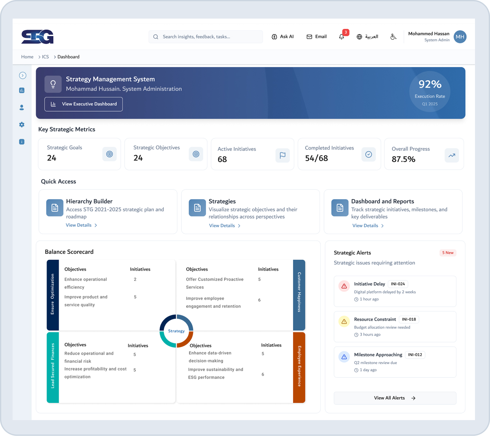The width and height of the screenshot is (490, 436).
Task: Open Email from the top bar
Action: [316, 37]
